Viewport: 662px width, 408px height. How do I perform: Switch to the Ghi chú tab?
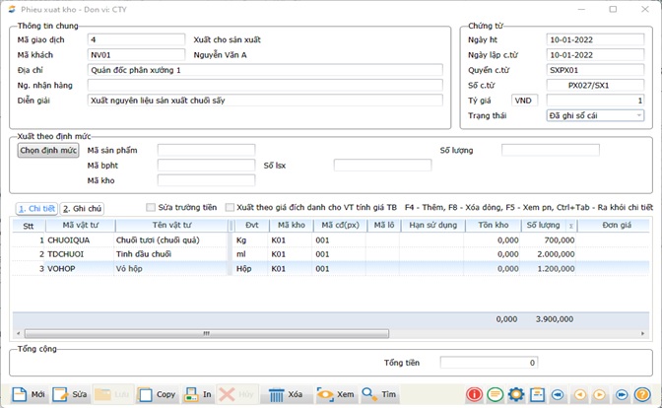83,209
